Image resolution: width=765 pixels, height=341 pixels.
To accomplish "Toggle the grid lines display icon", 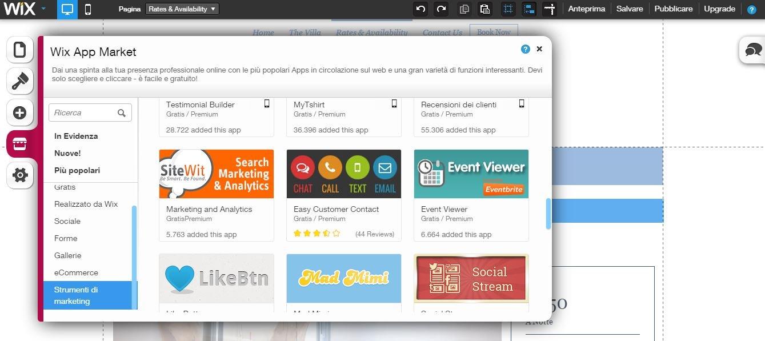I will pyautogui.click(x=507, y=9).
